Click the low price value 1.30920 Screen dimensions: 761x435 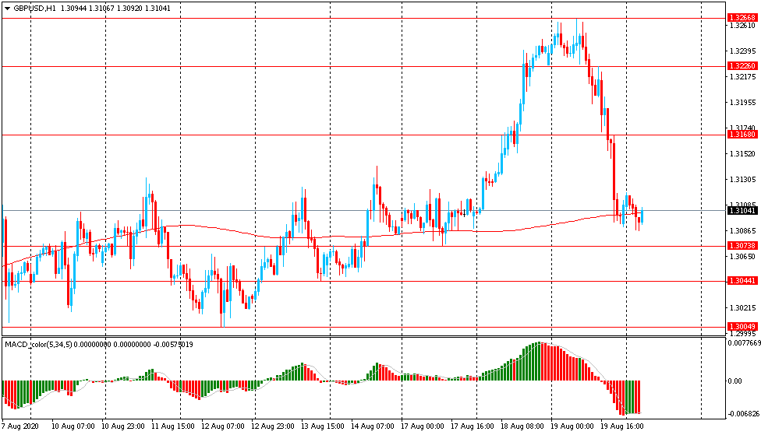point(129,9)
